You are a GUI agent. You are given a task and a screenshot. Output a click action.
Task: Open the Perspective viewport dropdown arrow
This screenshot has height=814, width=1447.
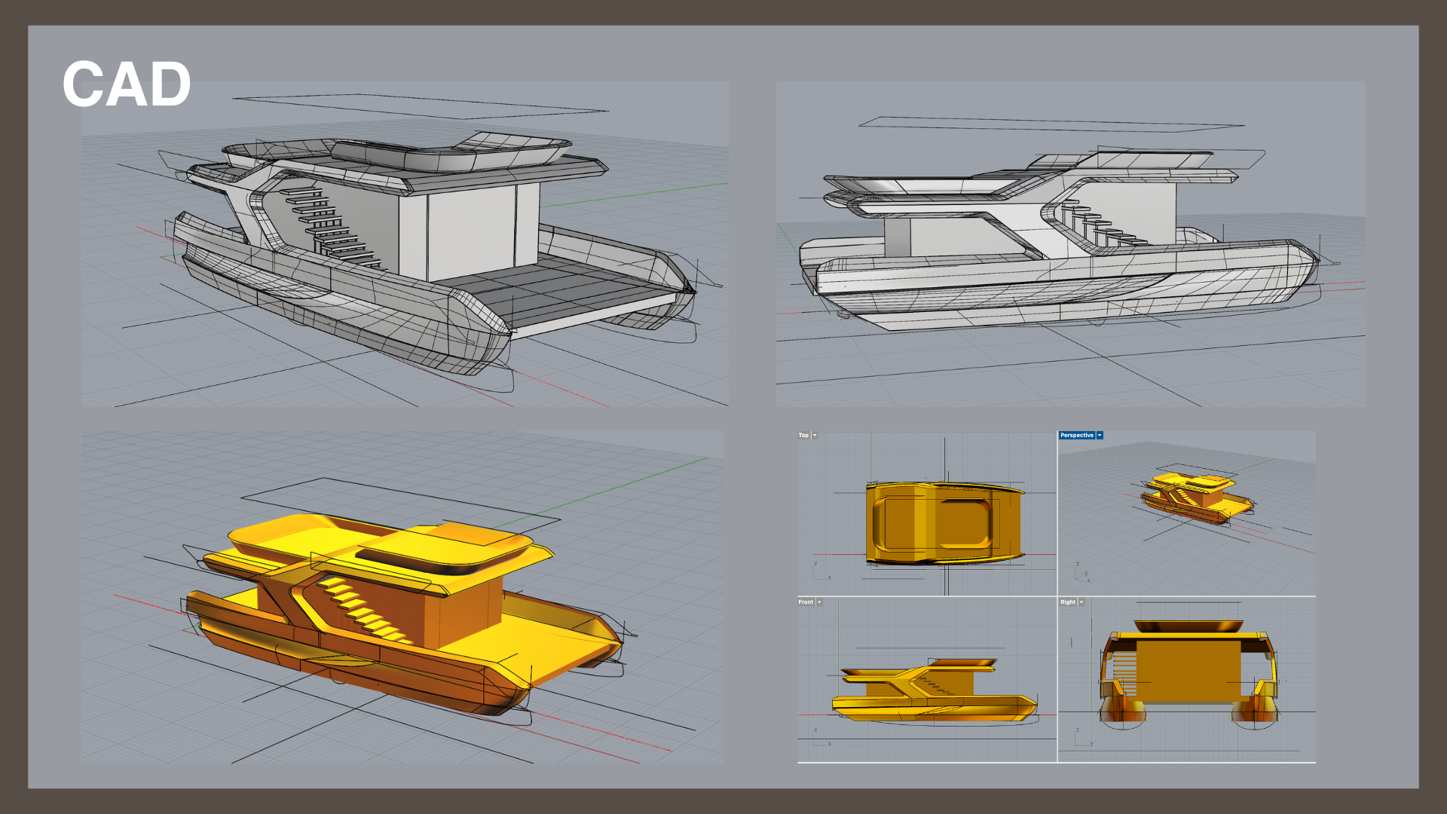(1100, 436)
